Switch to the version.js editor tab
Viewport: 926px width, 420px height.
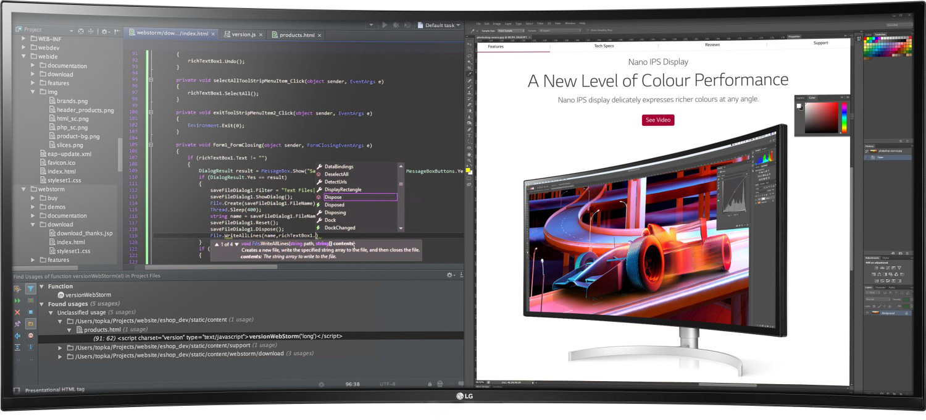[243, 35]
